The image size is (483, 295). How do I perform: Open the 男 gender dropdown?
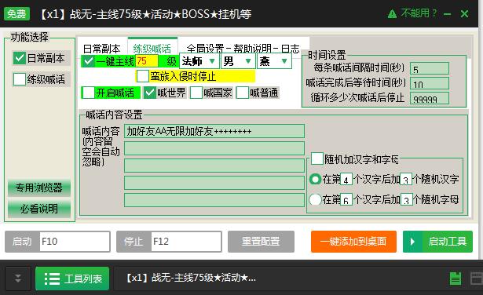237,61
